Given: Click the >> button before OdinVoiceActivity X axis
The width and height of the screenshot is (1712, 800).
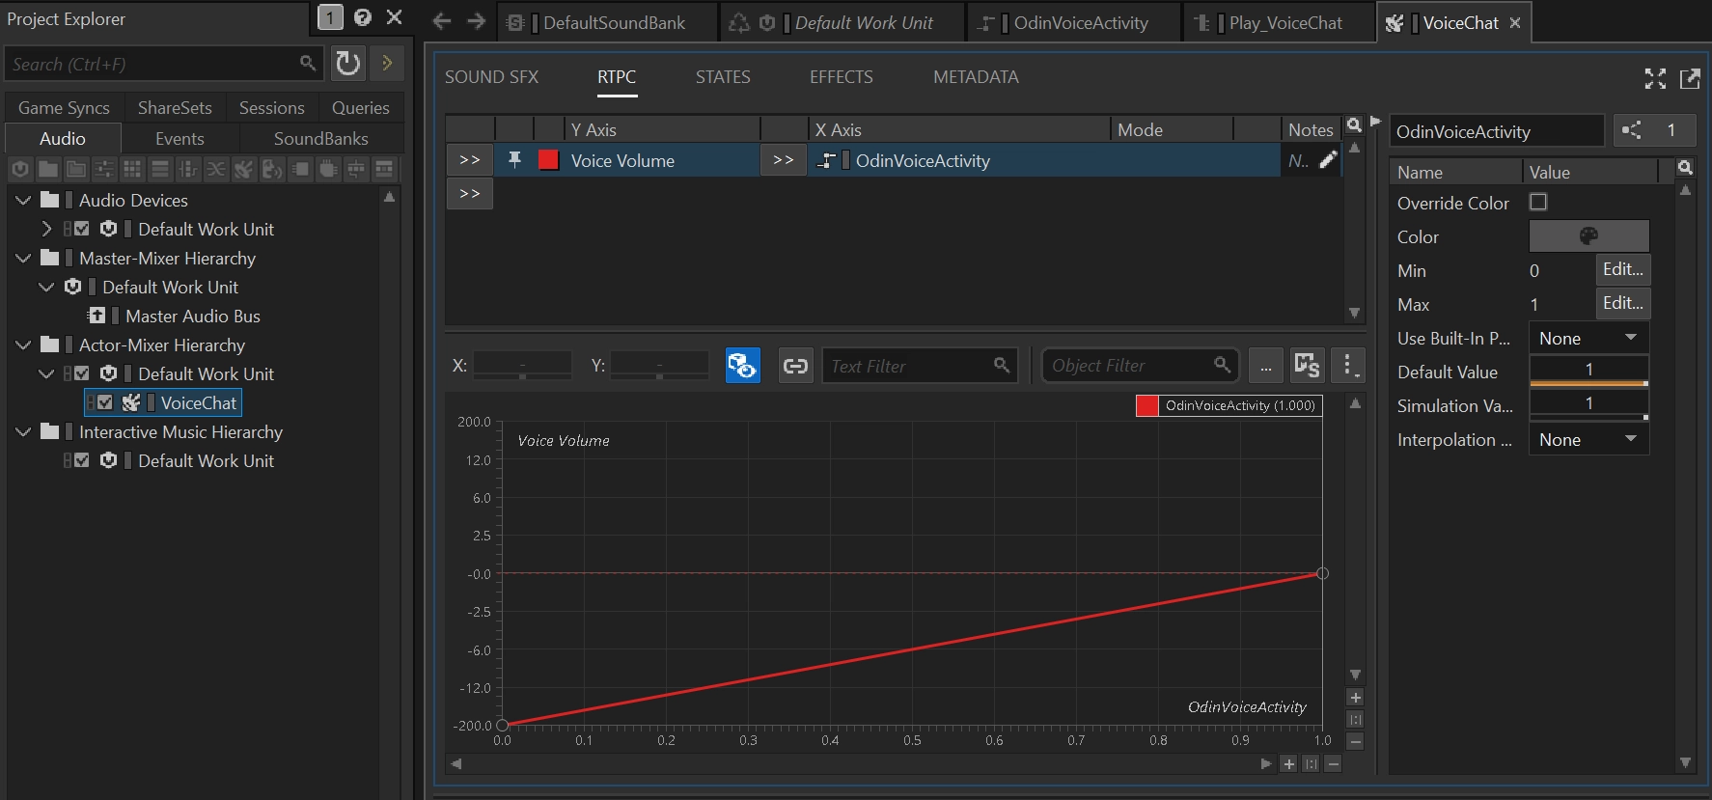Looking at the screenshot, I should [x=784, y=160].
